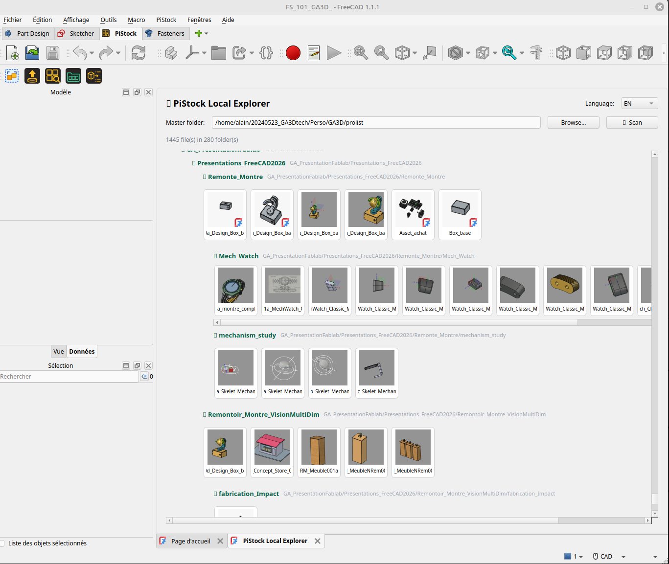The height and width of the screenshot is (564, 669).
Task: Save the current document
Action: click(x=53, y=53)
